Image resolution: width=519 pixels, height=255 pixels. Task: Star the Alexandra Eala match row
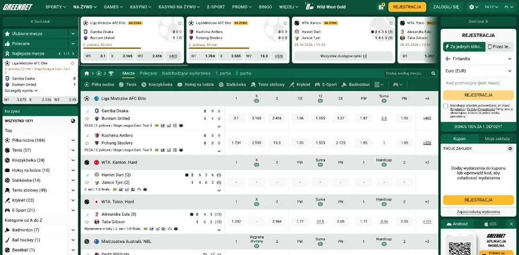[x=87, y=222]
